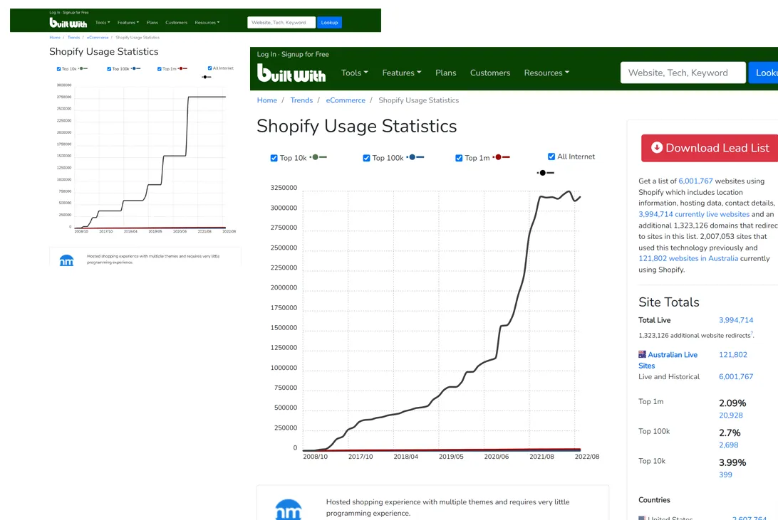
Task: Go to Plans in large navbar
Action: pos(445,73)
